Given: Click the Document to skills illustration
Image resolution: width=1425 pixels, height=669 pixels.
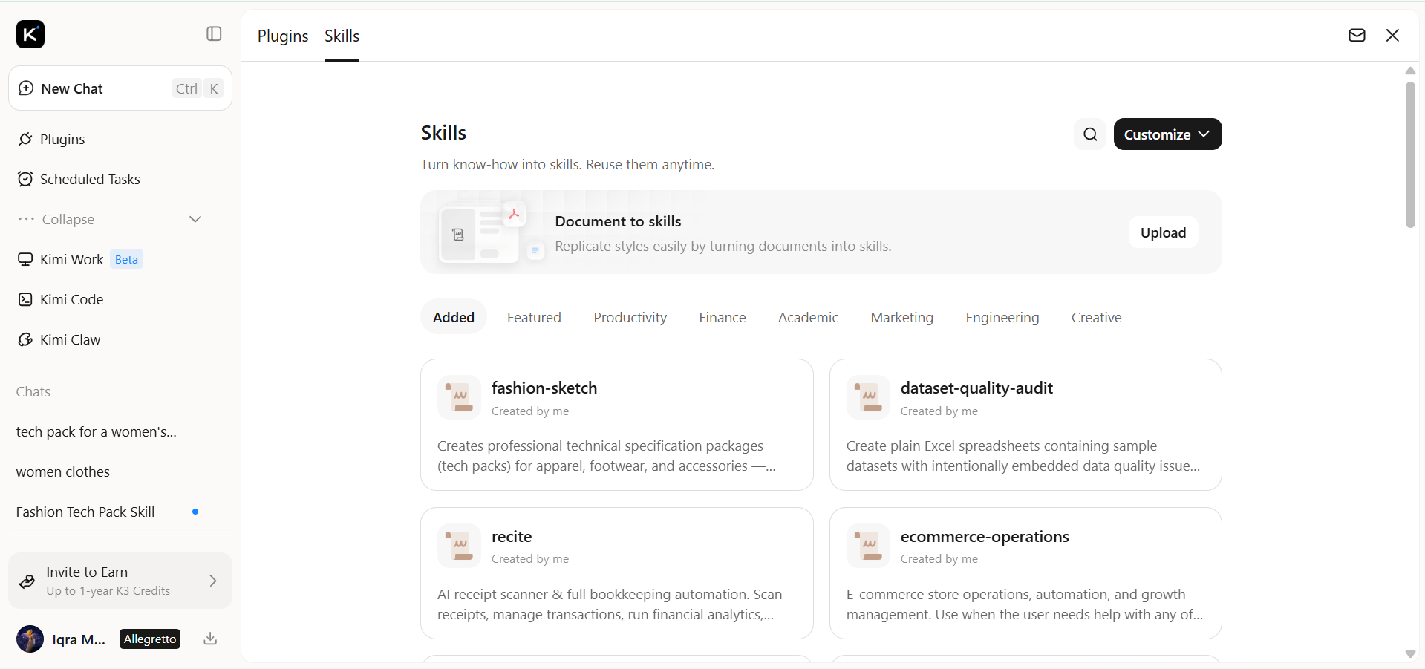Looking at the screenshot, I should pos(490,232).
